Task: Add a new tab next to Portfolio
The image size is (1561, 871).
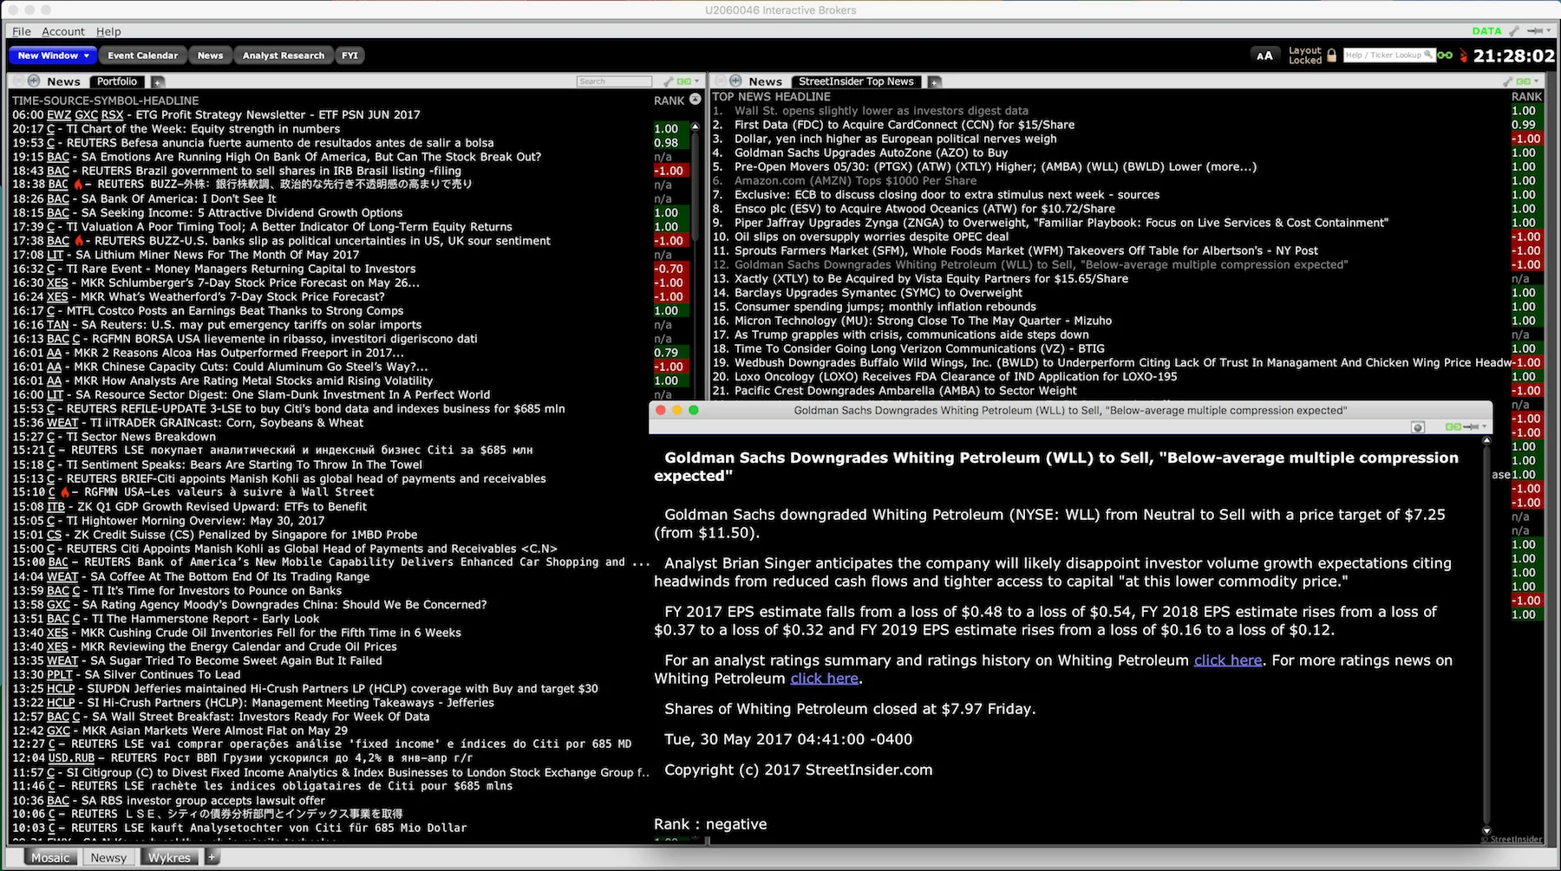Action: (158, 82)
